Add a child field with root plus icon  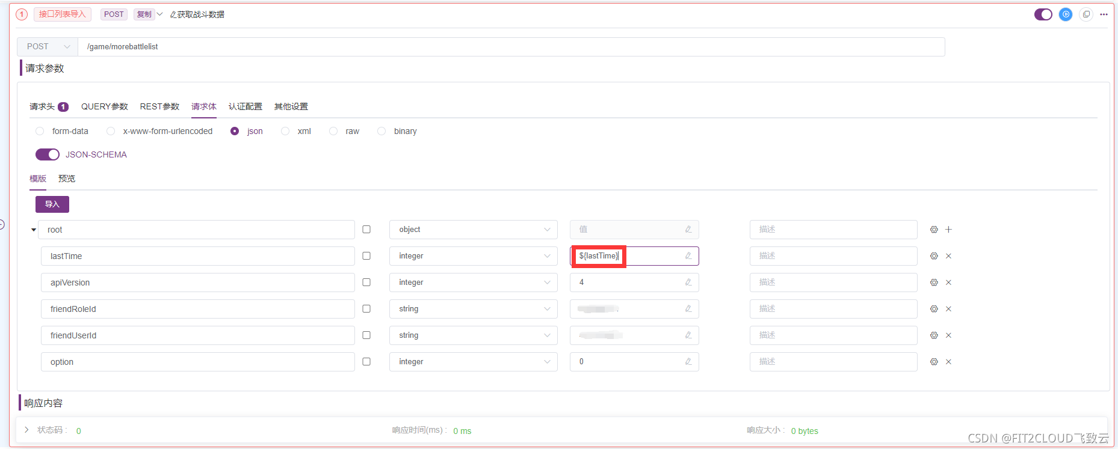tap(948, 230)
